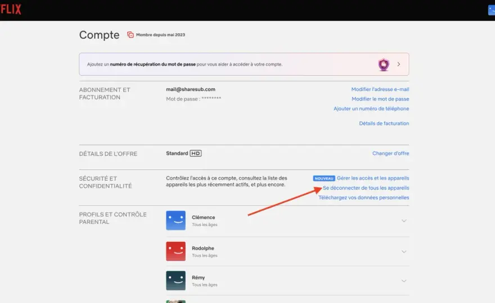Screen dimensions: 495x303
Task: Click Tous les âges under Clémence
Action: [x=205, y=224]
